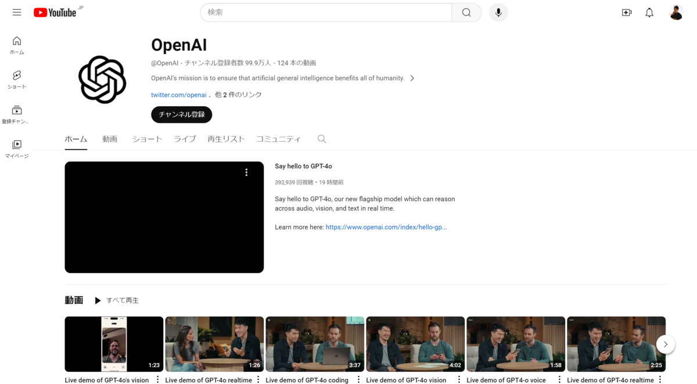The width and height of the screenshot is (697, 384).
Task: Play the featured black video player
Action: click(164, 217)
